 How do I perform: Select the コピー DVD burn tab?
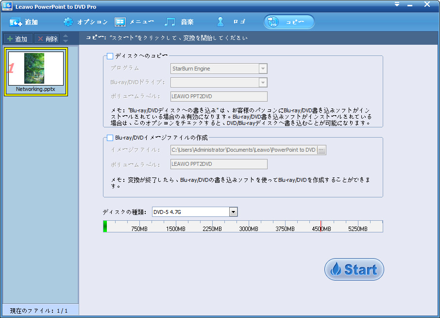289,22
